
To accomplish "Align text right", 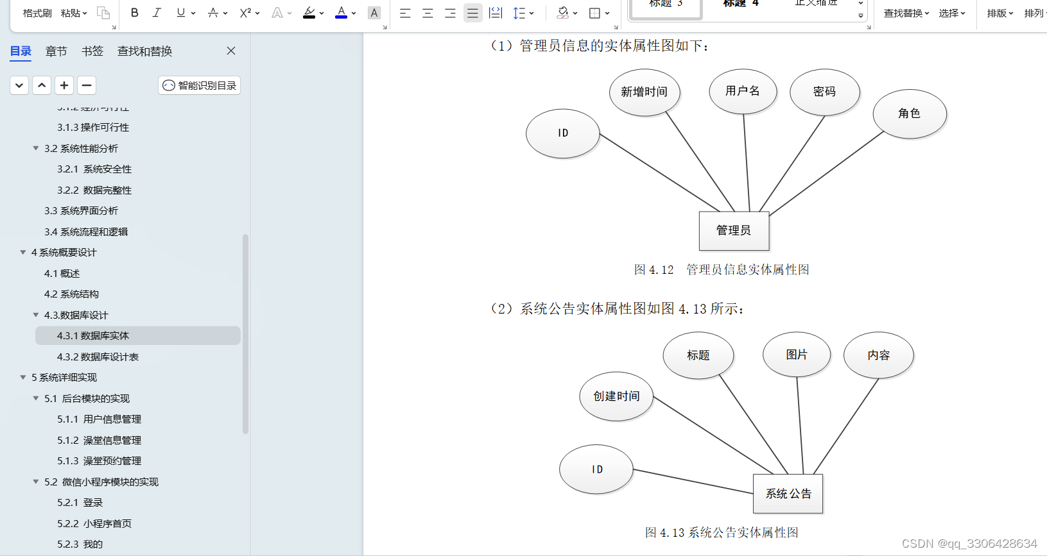I will (x=450, y=13).
